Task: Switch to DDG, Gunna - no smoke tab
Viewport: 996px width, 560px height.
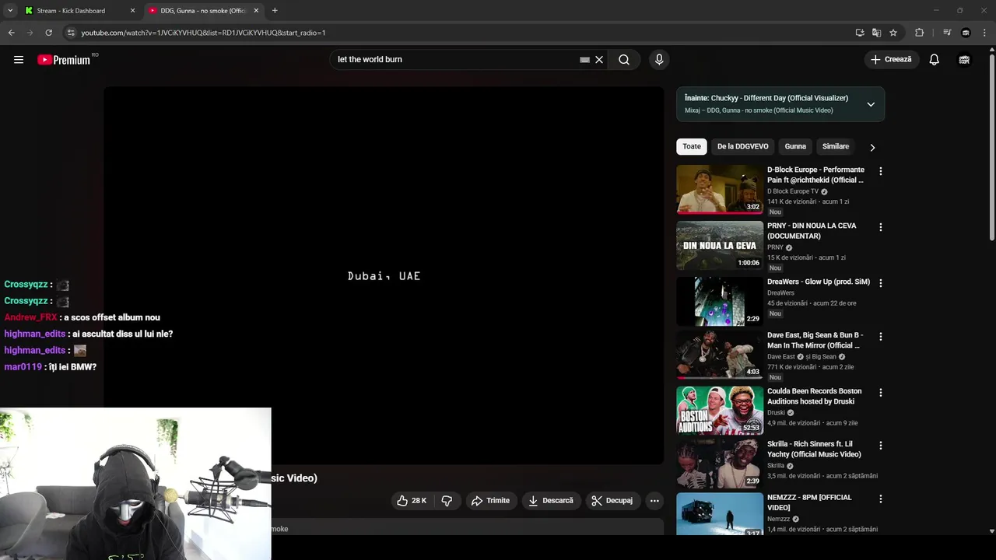Action: (204, 11)
